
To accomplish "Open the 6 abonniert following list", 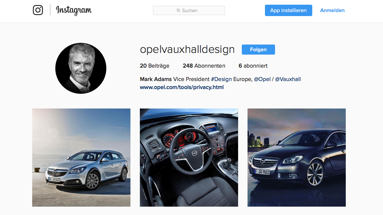I will click(x=253, y=66).
